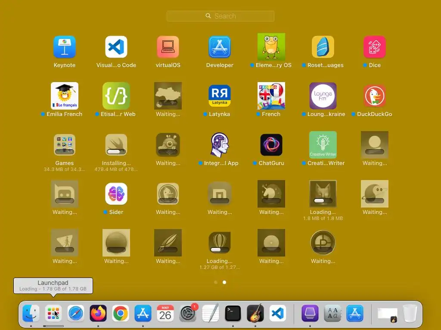Open GarageBand from the Dock
Viewport: 441px width, 330px height.
coord(255,313)
